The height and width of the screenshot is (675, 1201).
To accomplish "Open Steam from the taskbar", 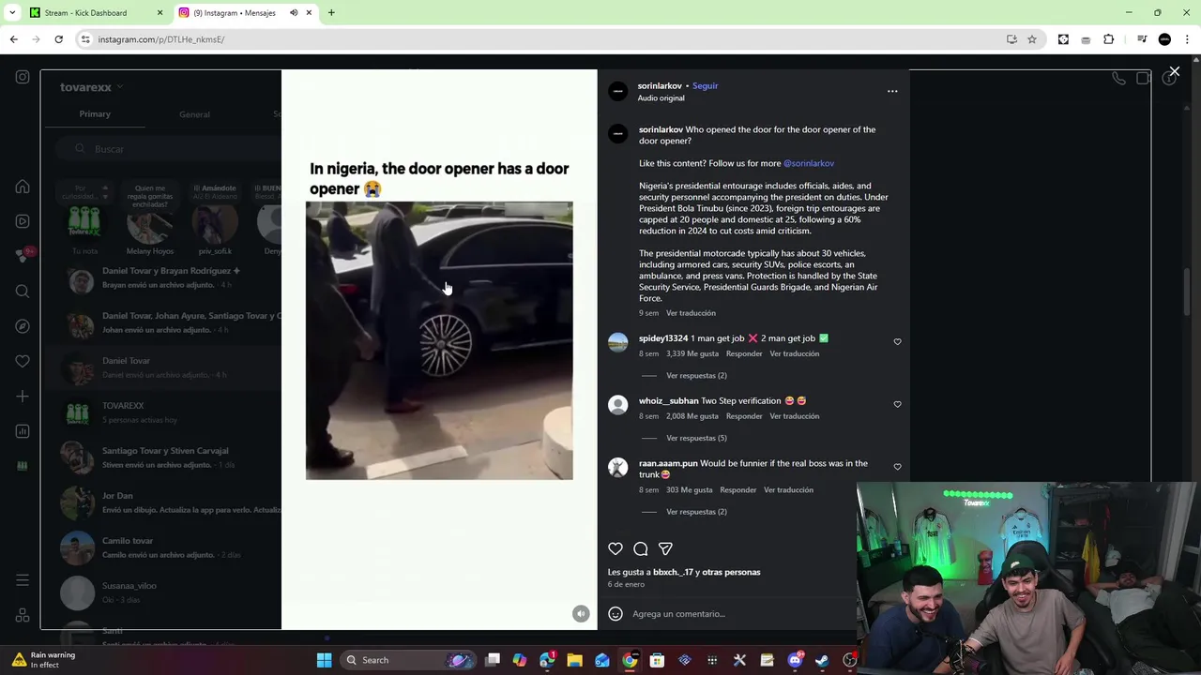I will tap(822, 660).
